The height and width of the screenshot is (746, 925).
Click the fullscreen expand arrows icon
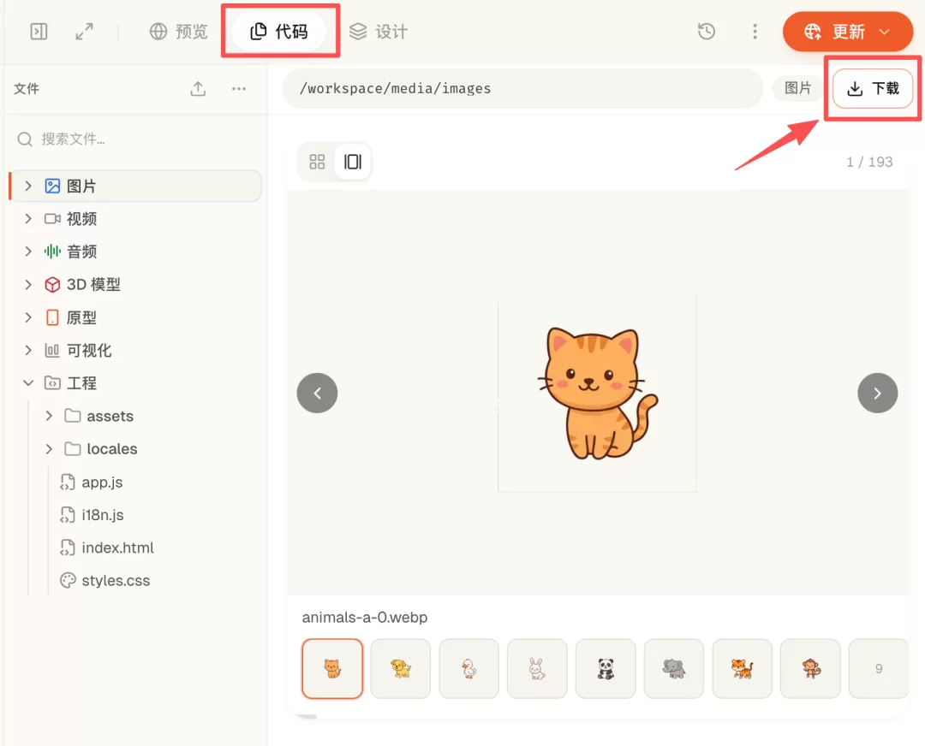(84, 32)
